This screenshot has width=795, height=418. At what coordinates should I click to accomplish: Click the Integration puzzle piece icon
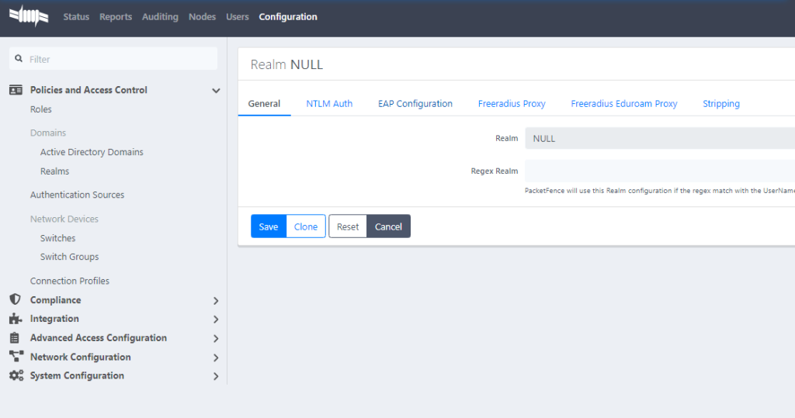click(x=15, y=319)
